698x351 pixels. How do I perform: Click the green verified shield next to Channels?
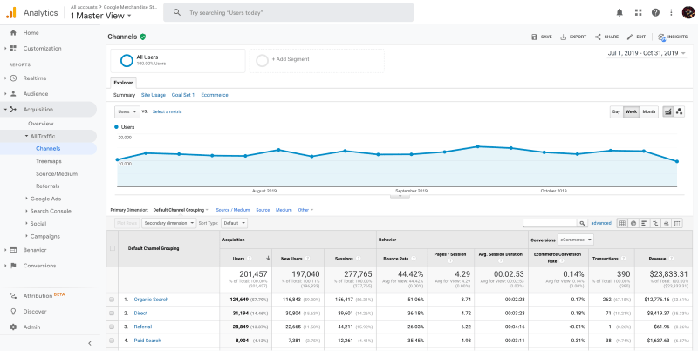pyautogui.click(x=143, y=37)
